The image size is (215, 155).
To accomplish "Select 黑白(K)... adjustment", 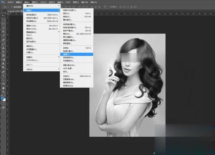I will [77, 34].
